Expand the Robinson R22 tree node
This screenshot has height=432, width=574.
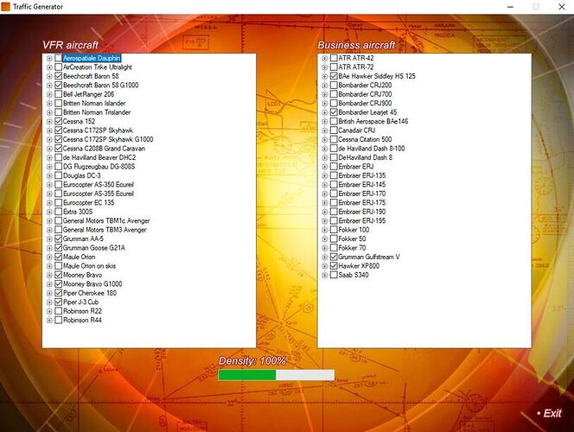(49, 311)
